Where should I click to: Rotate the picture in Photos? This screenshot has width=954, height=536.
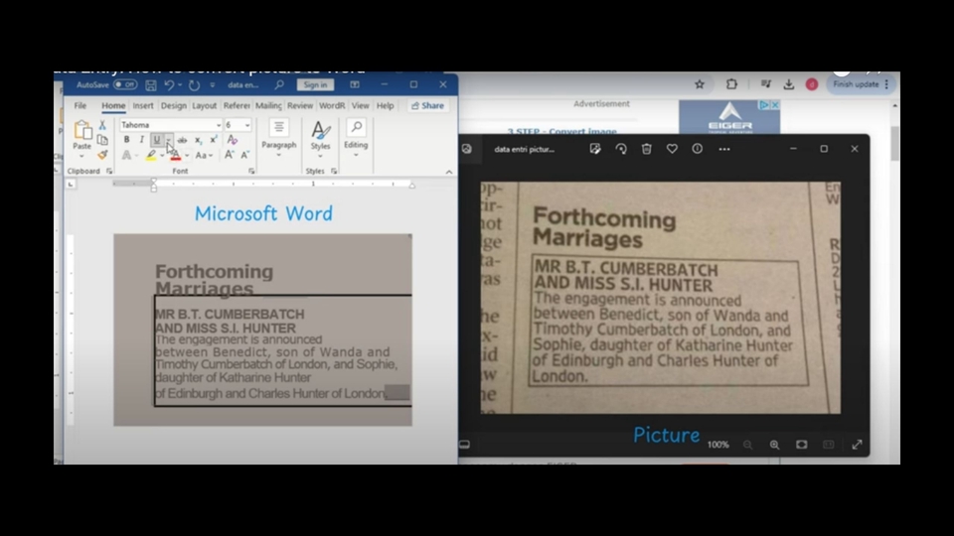pos(620,149)
